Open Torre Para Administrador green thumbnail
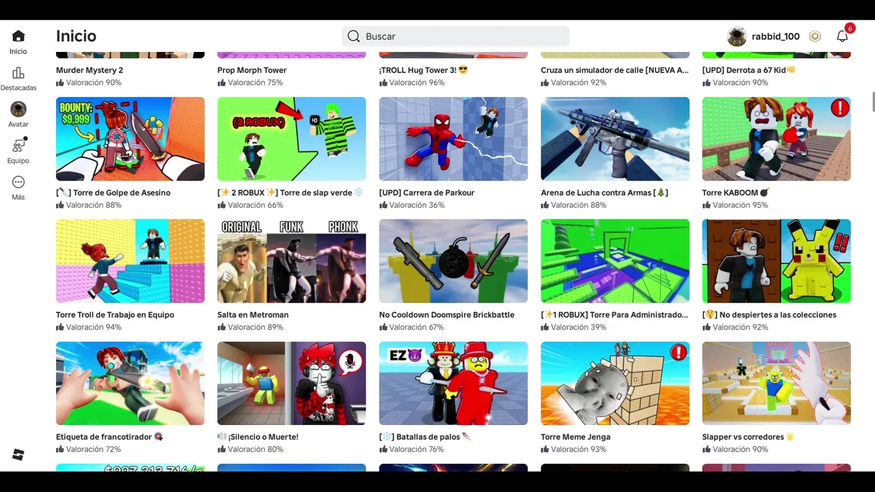The image size is (875, 492). point(615,261)
